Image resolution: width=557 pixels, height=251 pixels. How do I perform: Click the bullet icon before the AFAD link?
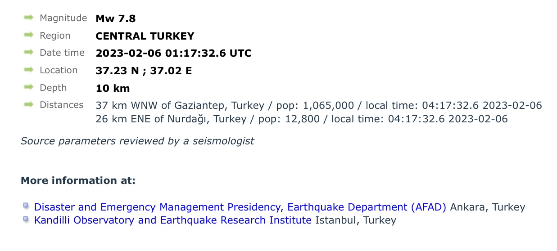[x=26, y=206]
